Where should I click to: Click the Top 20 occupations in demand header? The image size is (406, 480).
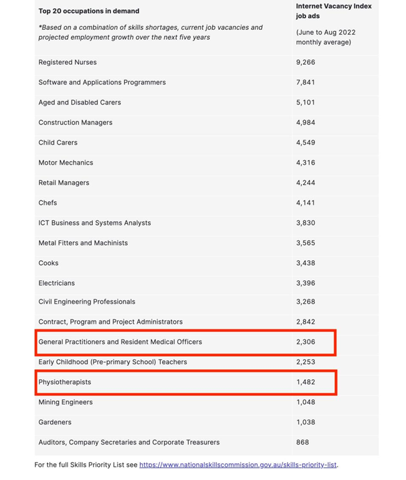[89, 11]
